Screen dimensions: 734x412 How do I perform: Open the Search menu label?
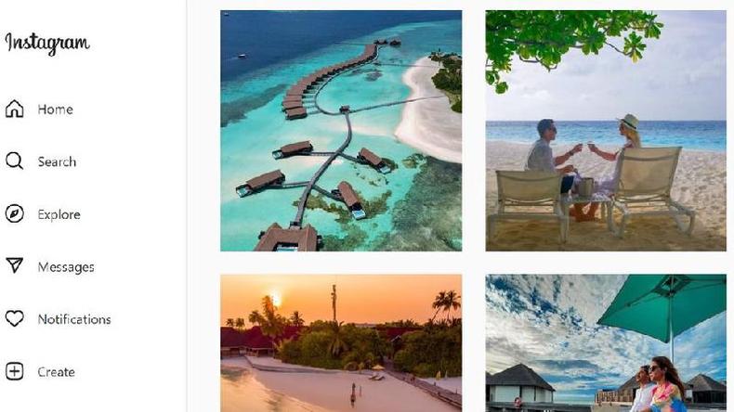point(57,161)
